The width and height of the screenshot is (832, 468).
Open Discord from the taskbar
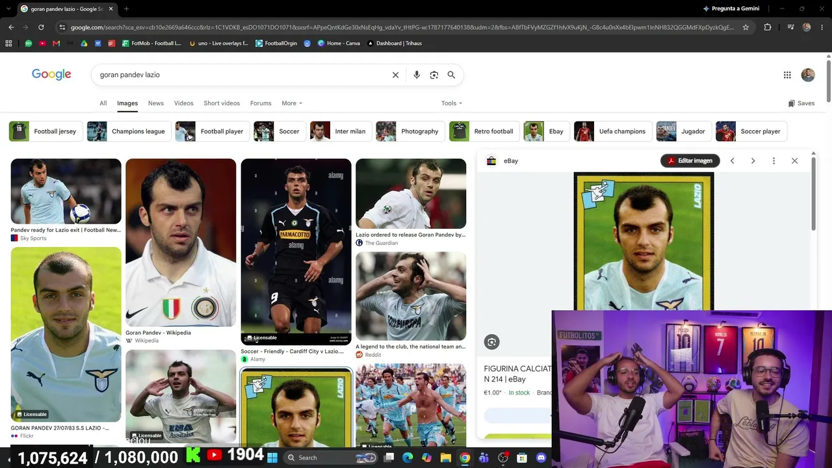pos(541,458)
